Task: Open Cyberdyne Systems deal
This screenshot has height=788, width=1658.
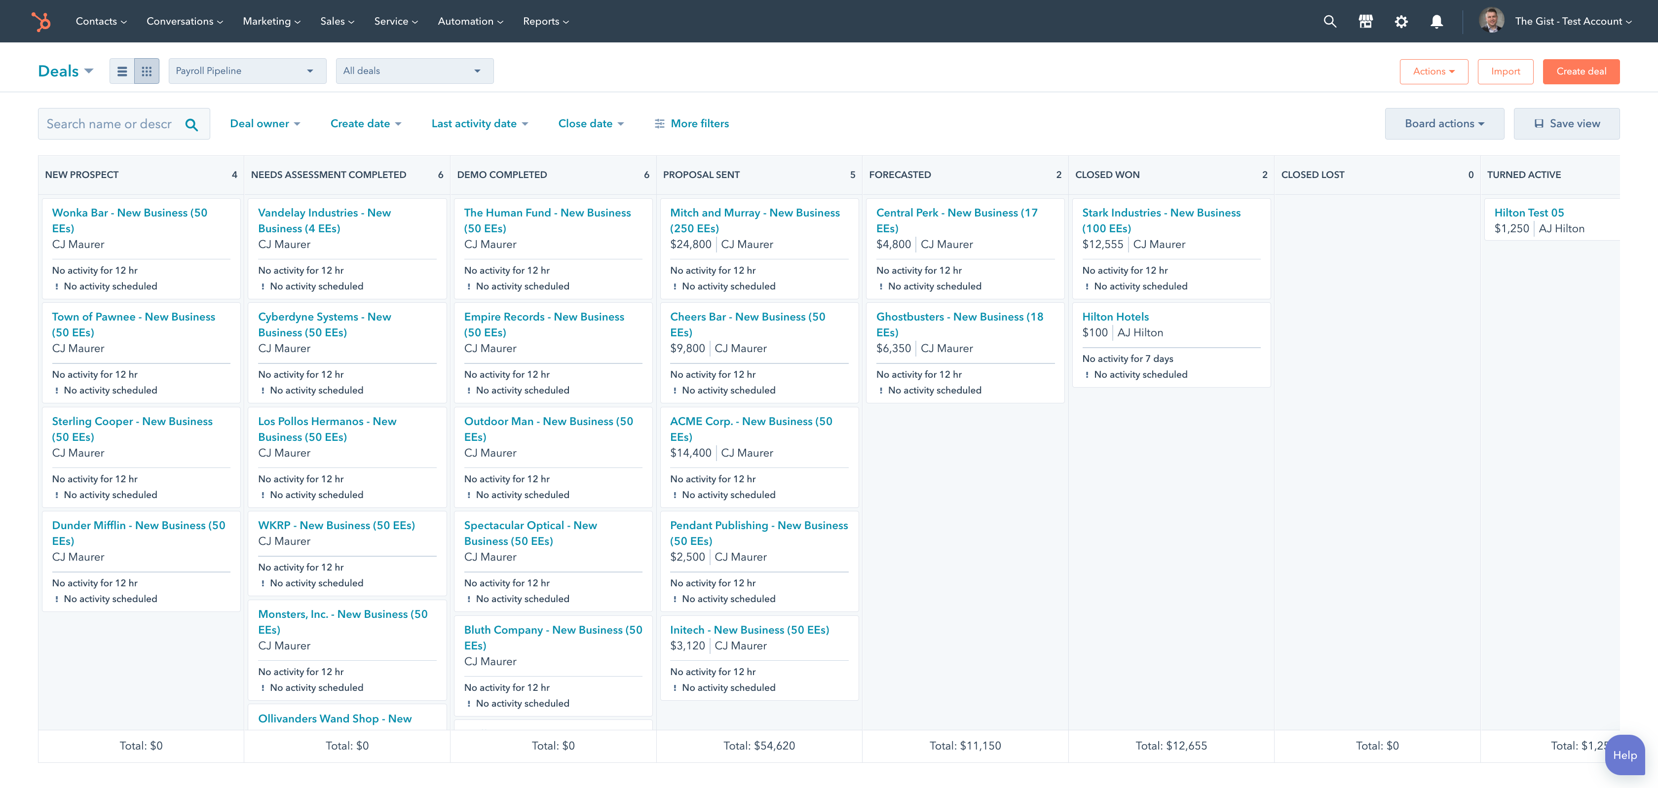Action: pos(324,324)
